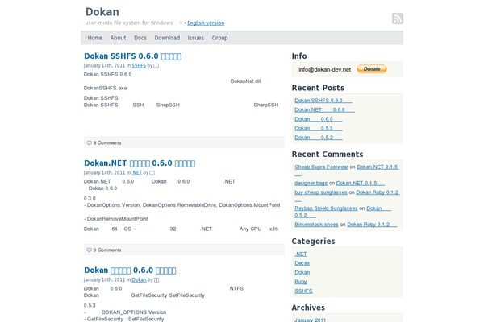Screen dimensions: 484x322
Task: Click the Dokan site title
Action: [102, 12]
